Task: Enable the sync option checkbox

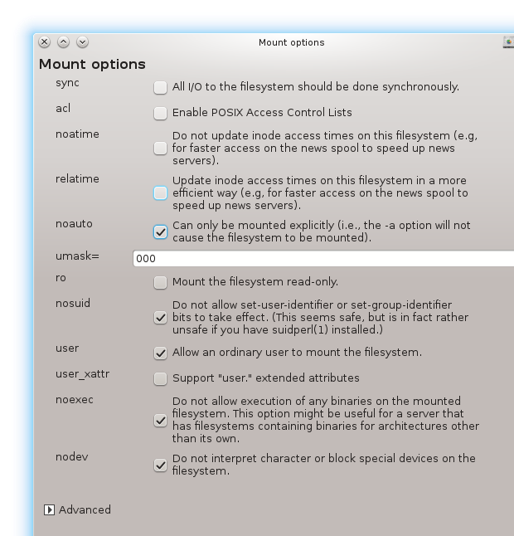Action: (160, 87)
